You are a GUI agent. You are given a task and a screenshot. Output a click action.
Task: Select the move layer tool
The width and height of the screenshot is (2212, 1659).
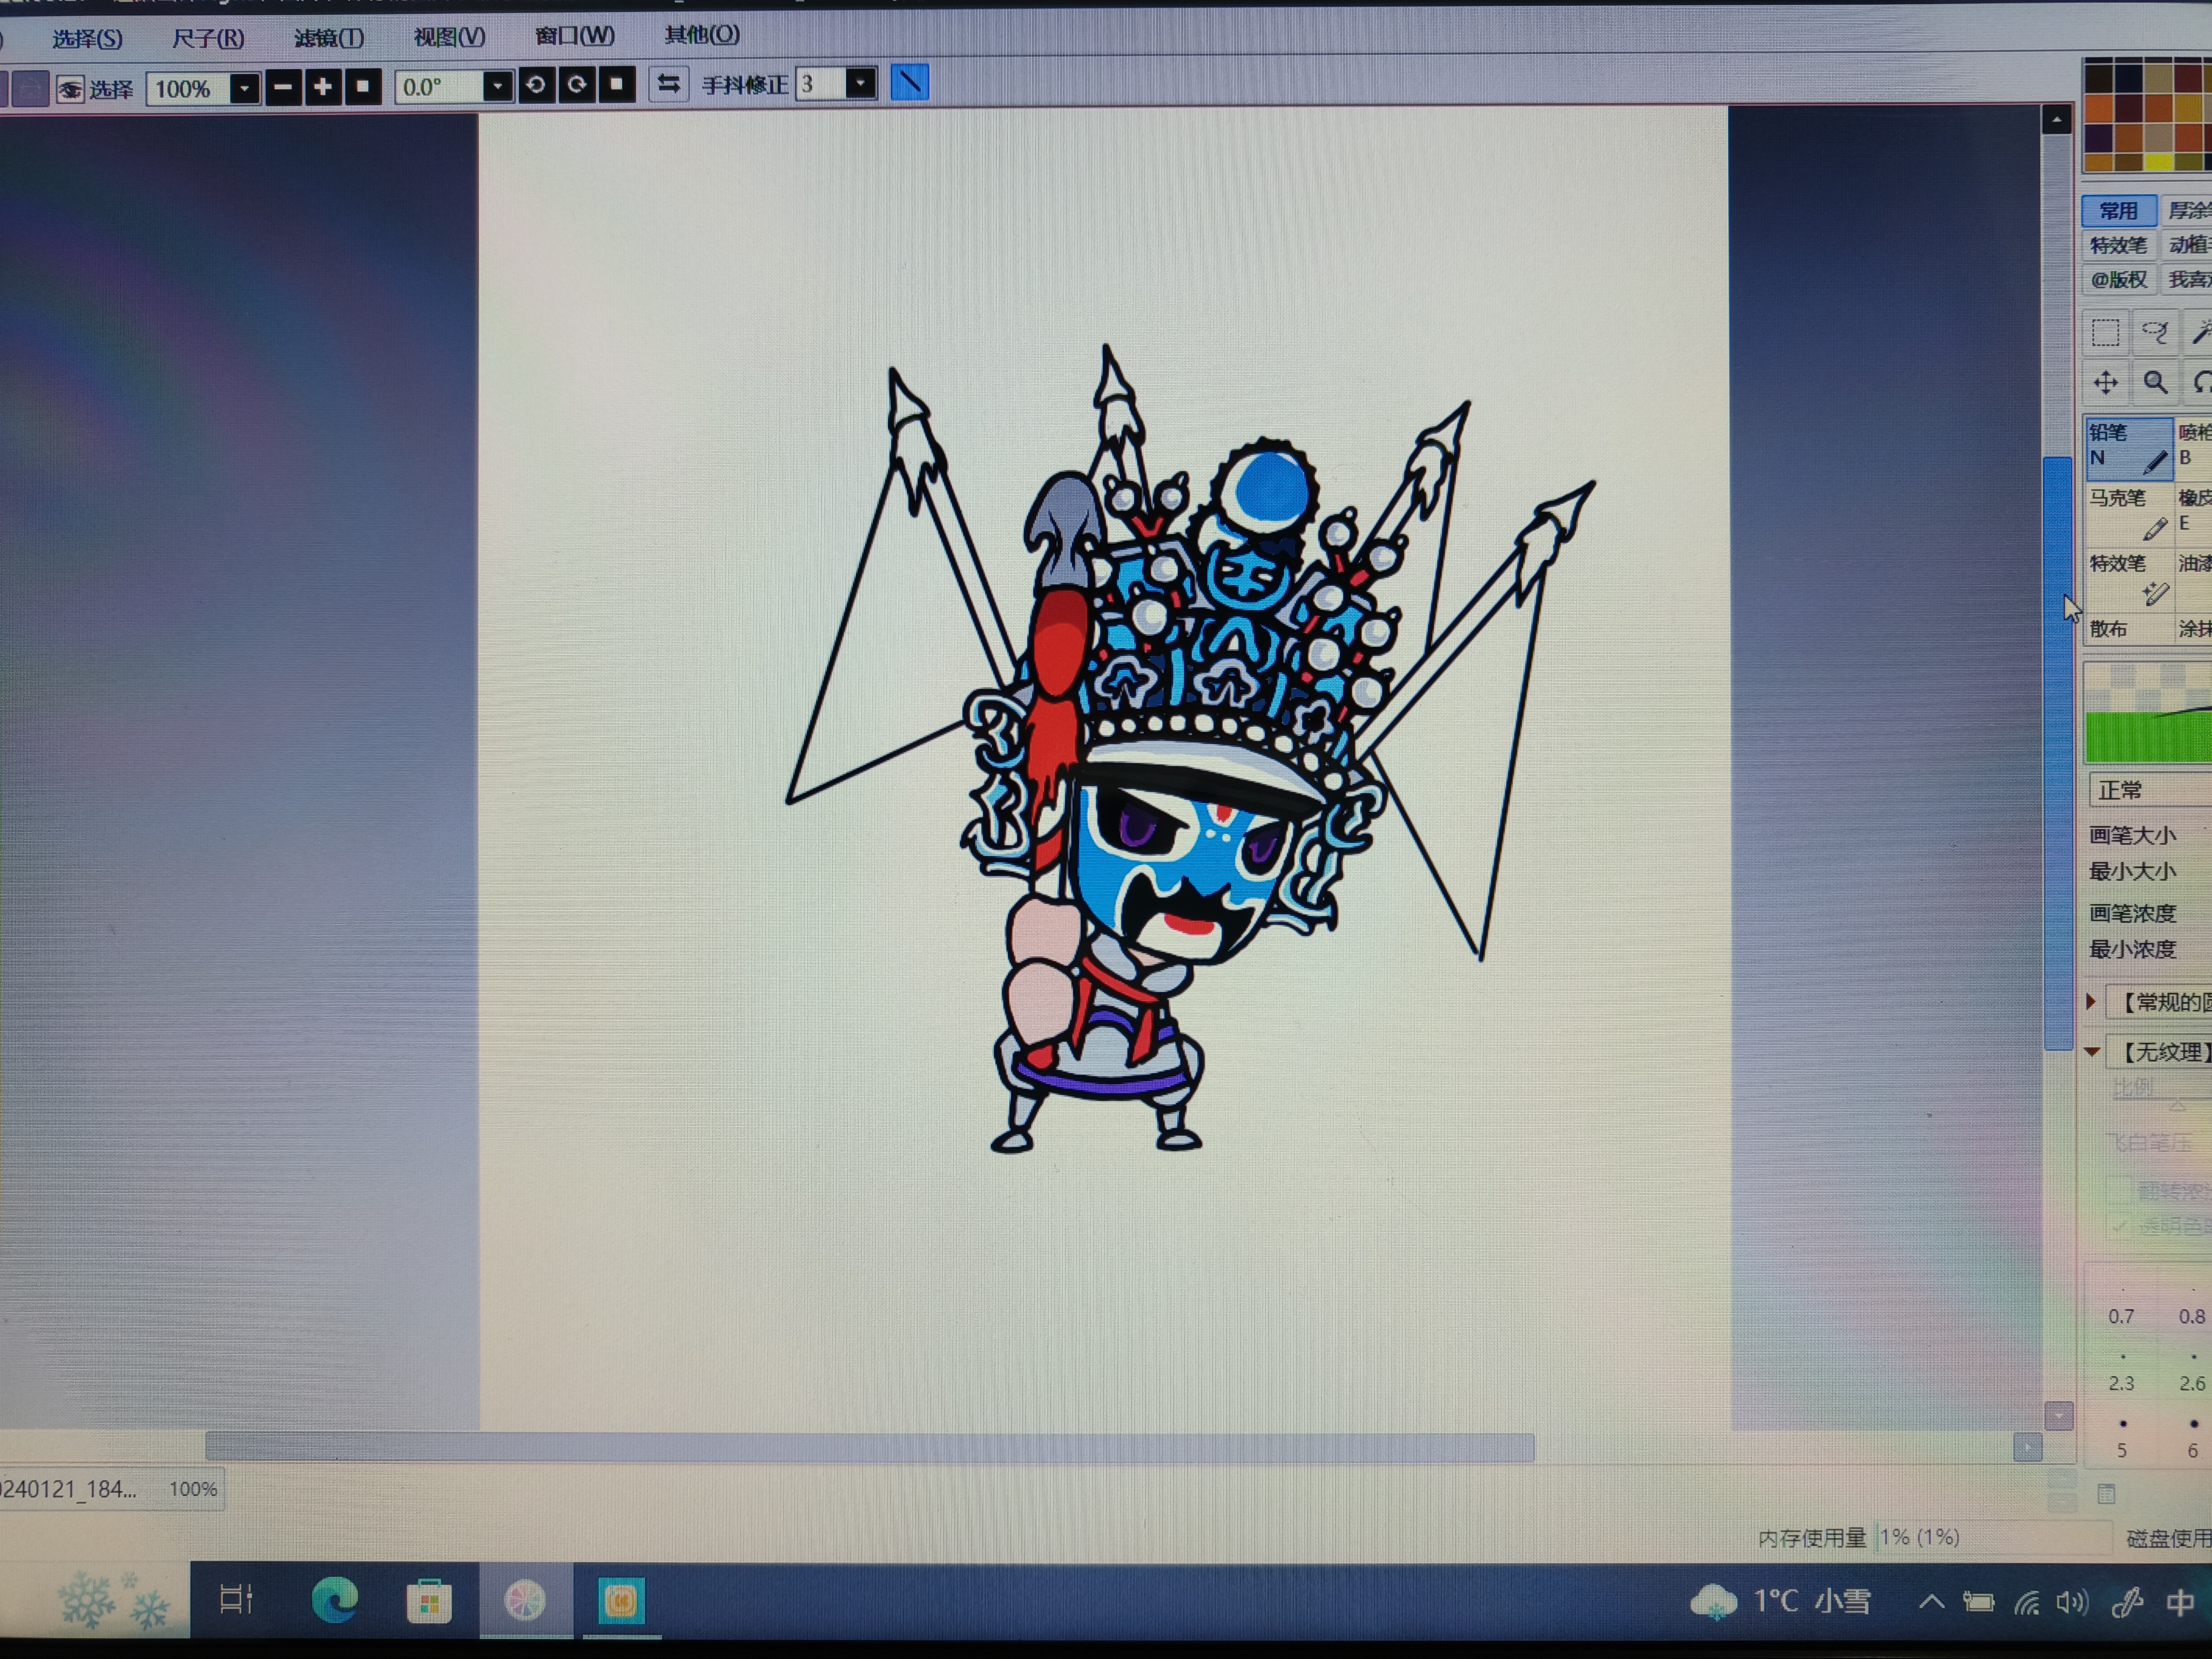pyautogui.click(x=2105, y=383)
